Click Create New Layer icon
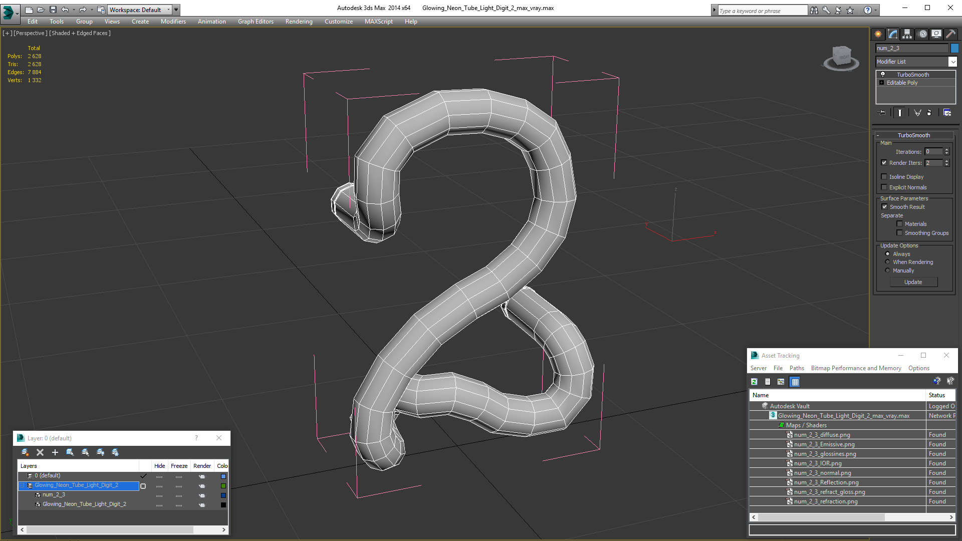 click(x=25, y=452)
